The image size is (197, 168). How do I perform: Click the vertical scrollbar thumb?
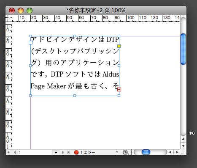(183, 49)
